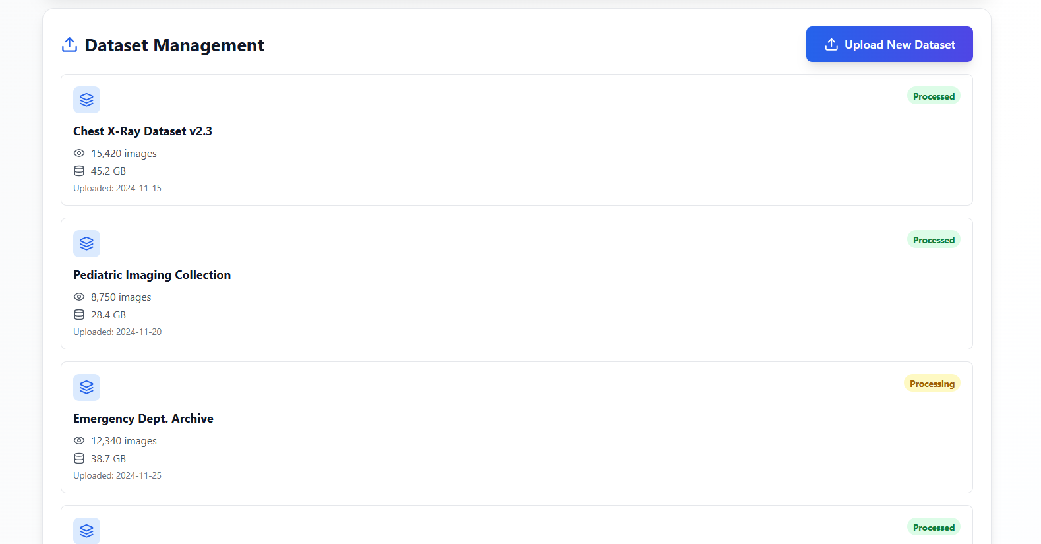Click the dataset icon on the bottom card
This screenshot has height=544, width=1041.
(x=86, y=531)
